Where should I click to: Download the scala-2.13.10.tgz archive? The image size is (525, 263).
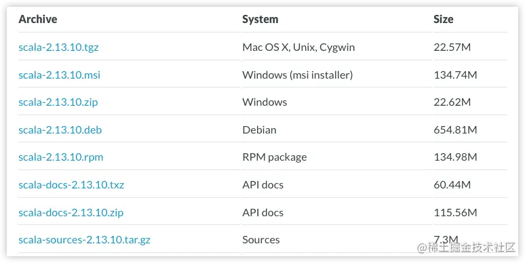(58, 47)
